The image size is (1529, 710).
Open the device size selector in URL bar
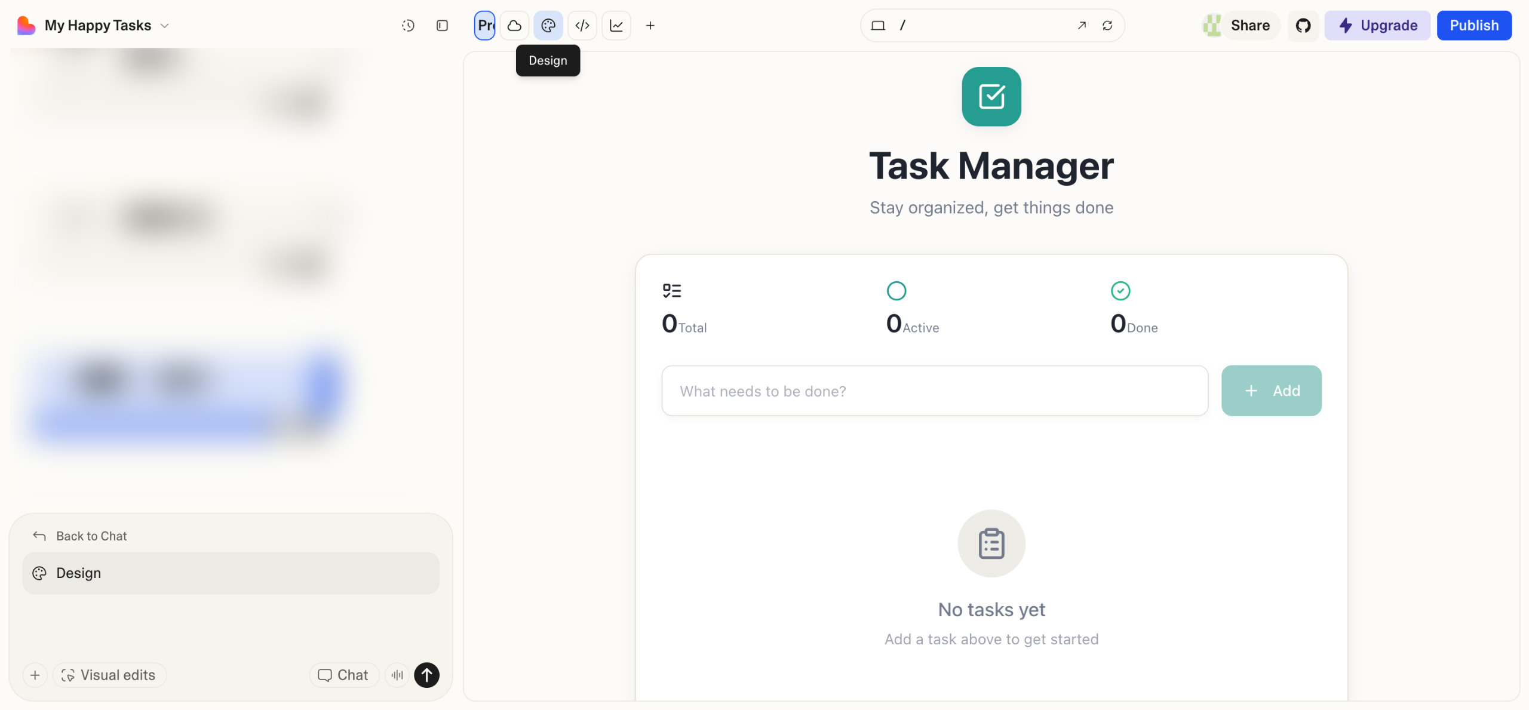[877, 26]
